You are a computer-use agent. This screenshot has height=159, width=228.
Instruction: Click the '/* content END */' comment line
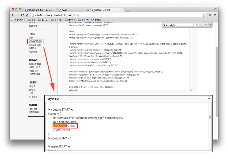(x=59, y=138)
